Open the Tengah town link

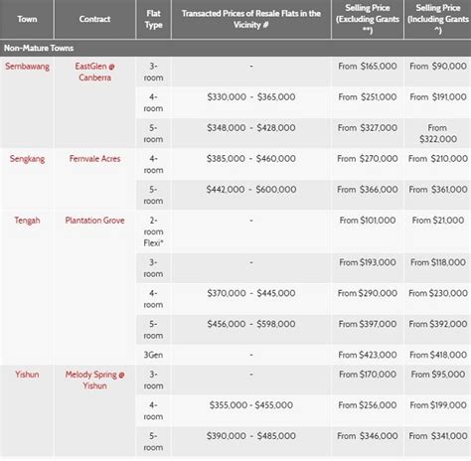[27, 221]
